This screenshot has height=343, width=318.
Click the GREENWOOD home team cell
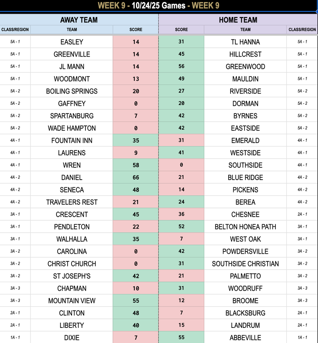245,67
